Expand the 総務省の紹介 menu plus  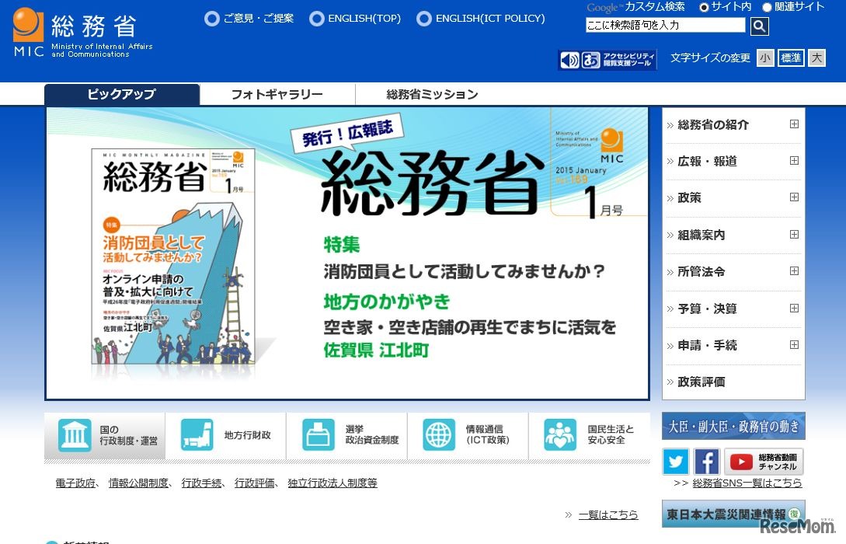pyautogui.click(x=794, y=124)
